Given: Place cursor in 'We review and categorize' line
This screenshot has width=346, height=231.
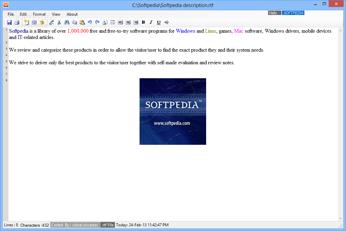Looking at the screenshot, I should click(x=137, y=50).
